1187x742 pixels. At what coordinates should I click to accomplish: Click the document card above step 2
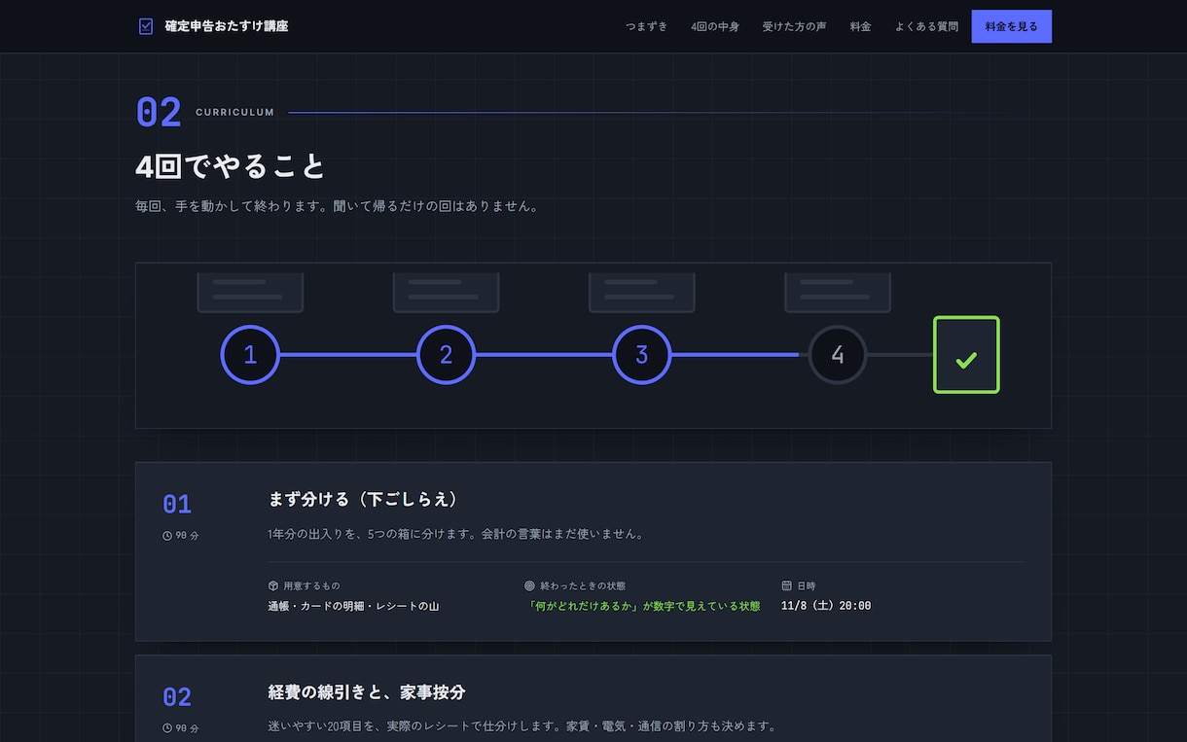tap(446, 292)
